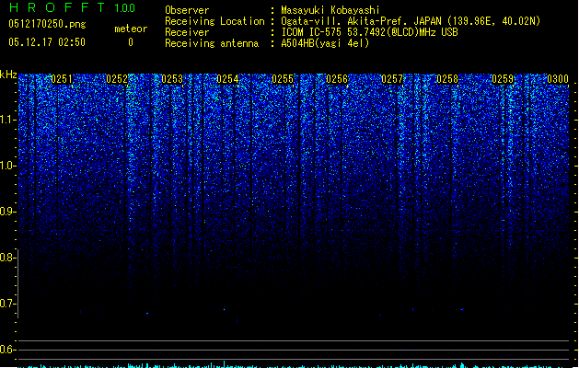
Task: Click the 0252 time marker
Action: click(x=117, y=79)
